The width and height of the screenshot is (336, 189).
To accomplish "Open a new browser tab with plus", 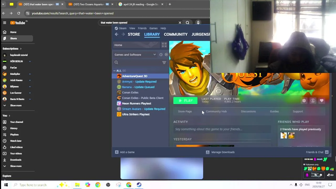I will (x=170, y=4).
